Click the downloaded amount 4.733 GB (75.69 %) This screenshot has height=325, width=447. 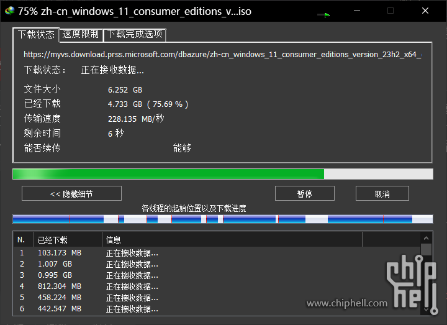(x=148, y=104)
